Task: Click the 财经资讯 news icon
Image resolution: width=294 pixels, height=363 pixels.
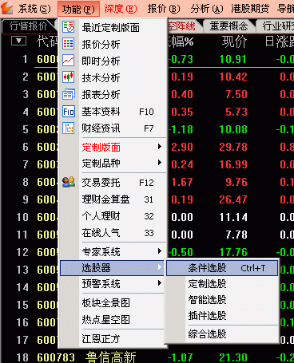Action: click(x=69, y=128)
